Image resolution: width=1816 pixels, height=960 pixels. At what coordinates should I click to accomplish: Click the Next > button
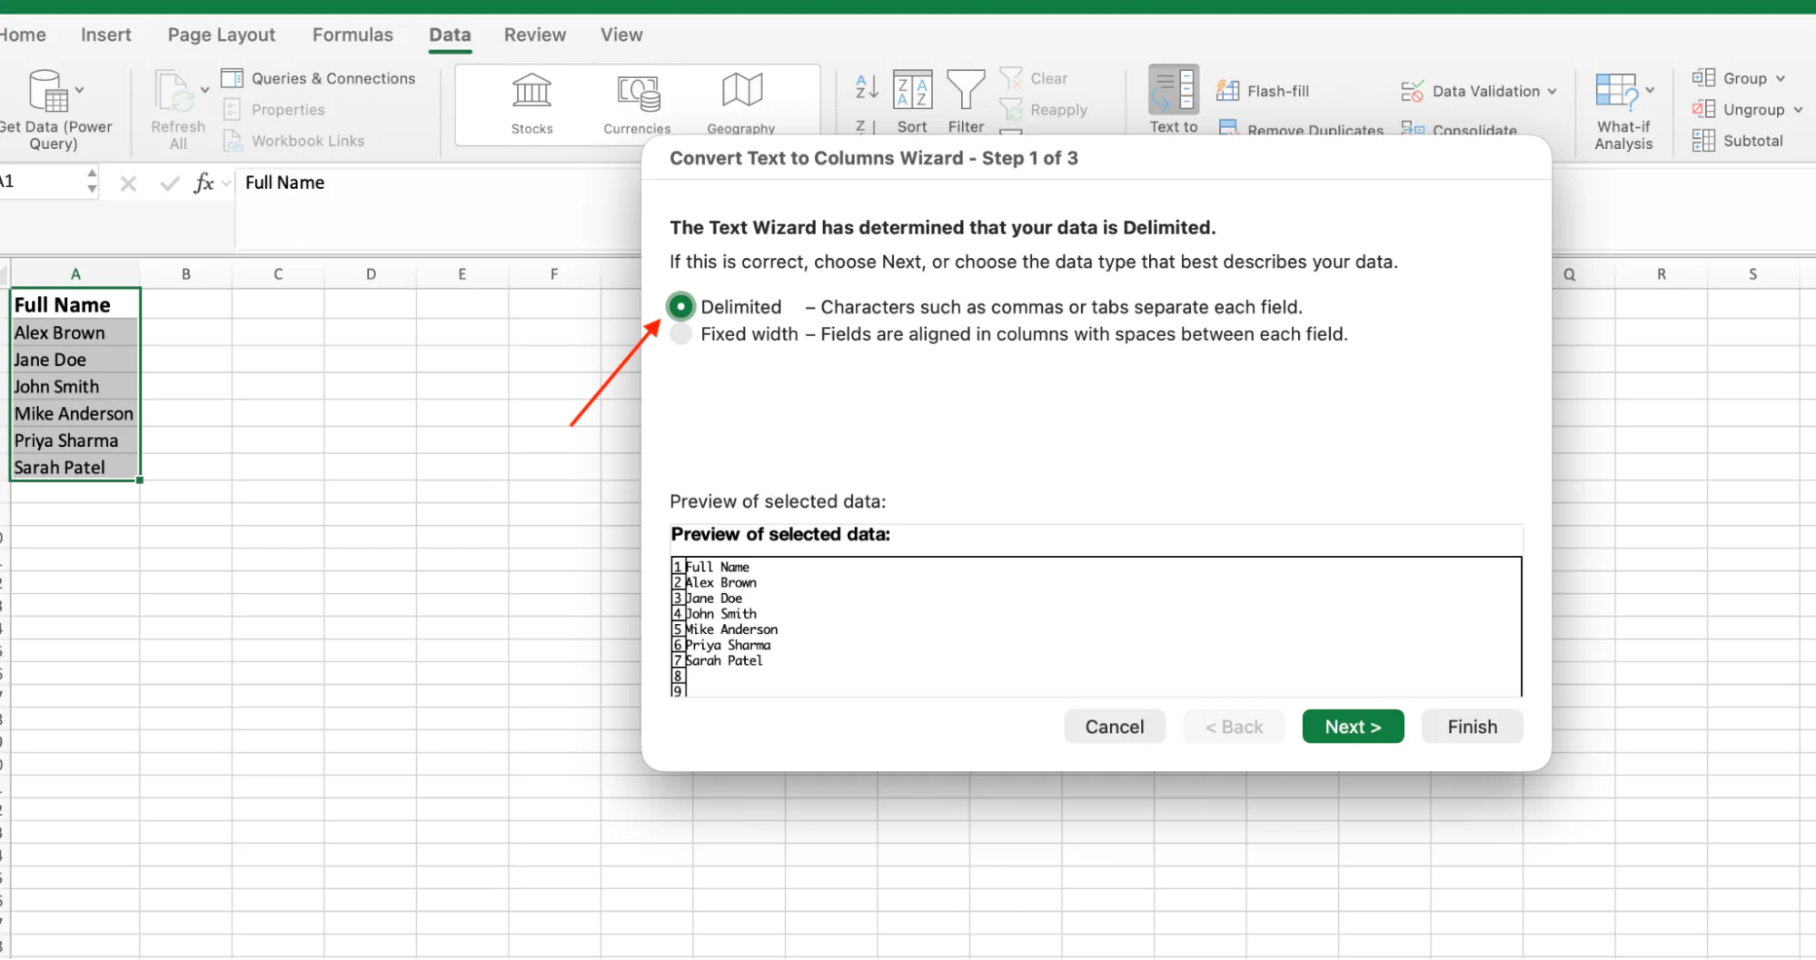[x=1352, y=727]
